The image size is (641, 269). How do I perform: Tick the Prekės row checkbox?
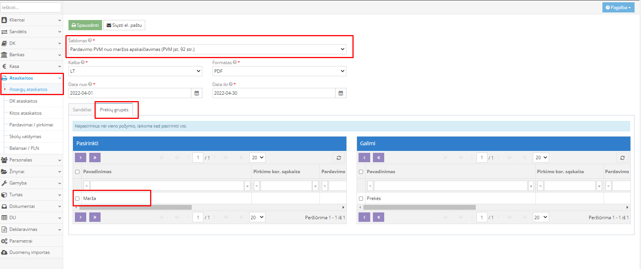pos(361,198)
